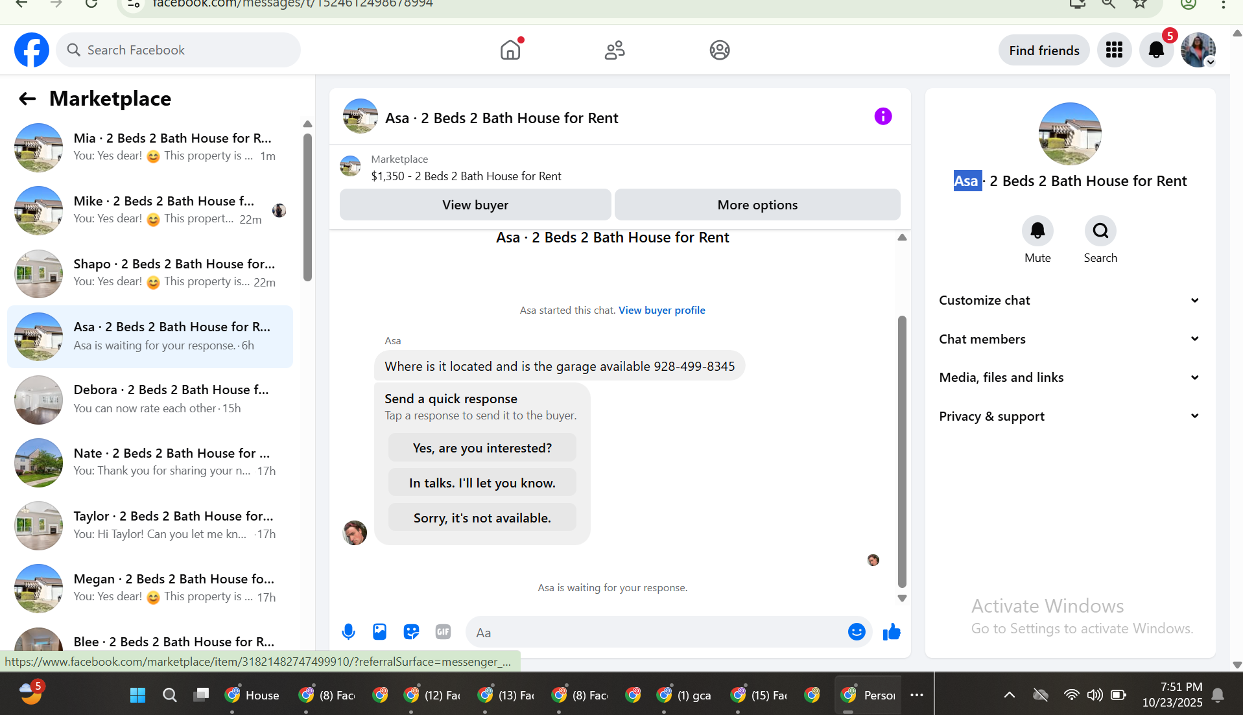This screenshot has width=1243, height=715.
Task: Choose a GIF in the composer
Action: point(443,632)
